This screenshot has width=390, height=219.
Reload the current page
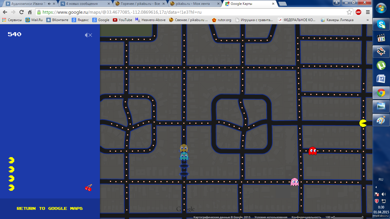click(21, 12)
